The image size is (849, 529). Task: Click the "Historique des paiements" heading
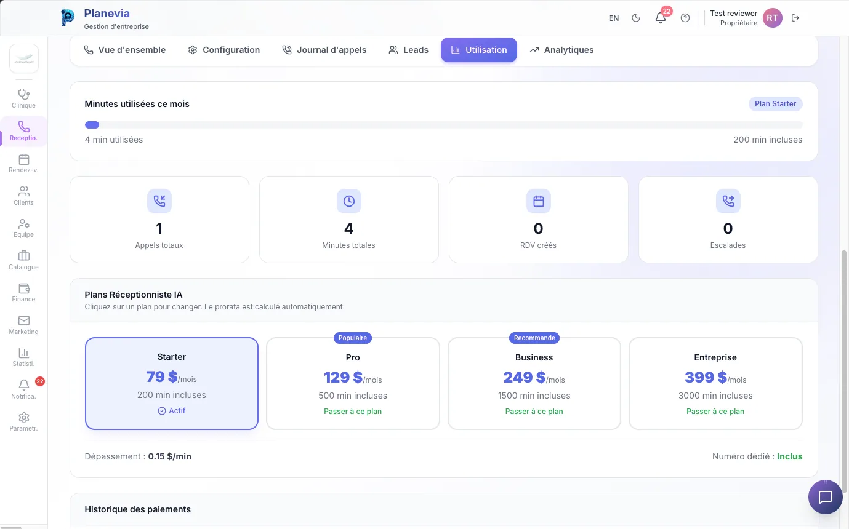[138, 509]
